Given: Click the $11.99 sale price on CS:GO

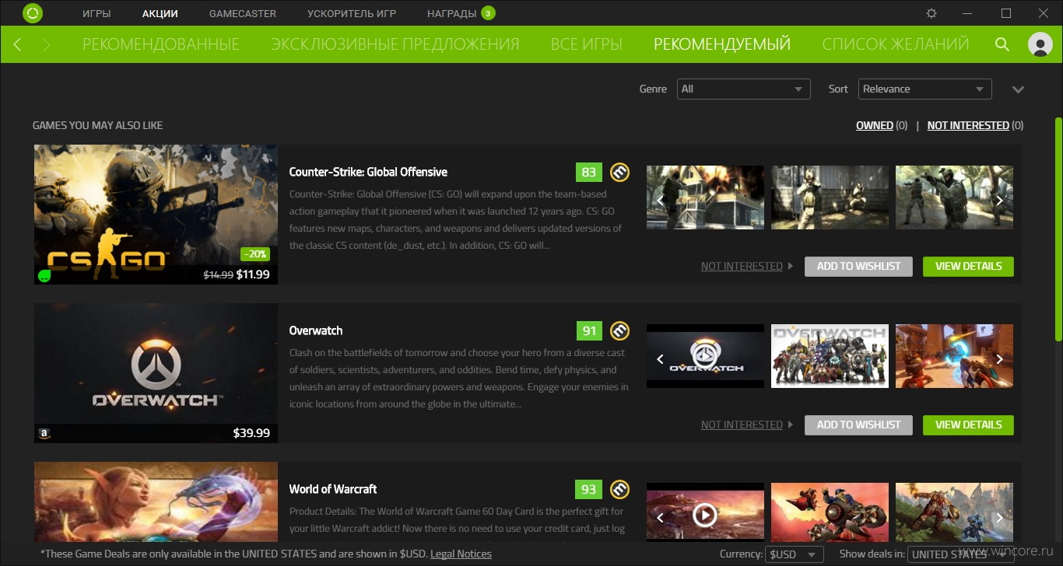Looking at the screenshot, I should (253, 274).
